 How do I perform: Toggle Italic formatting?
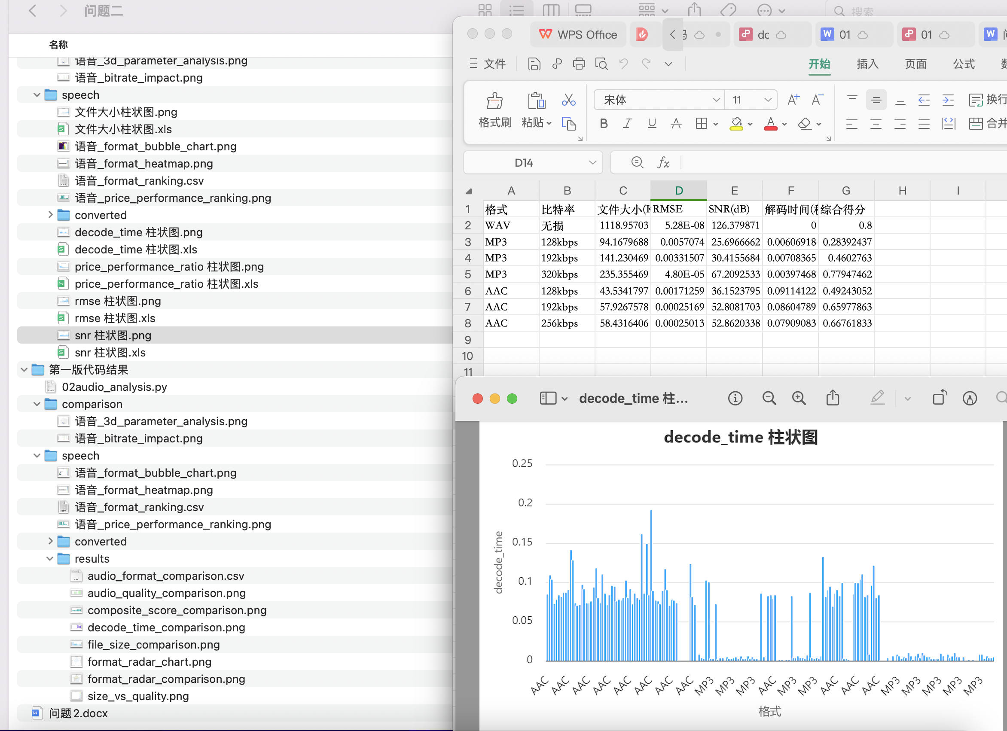point(627,124)
